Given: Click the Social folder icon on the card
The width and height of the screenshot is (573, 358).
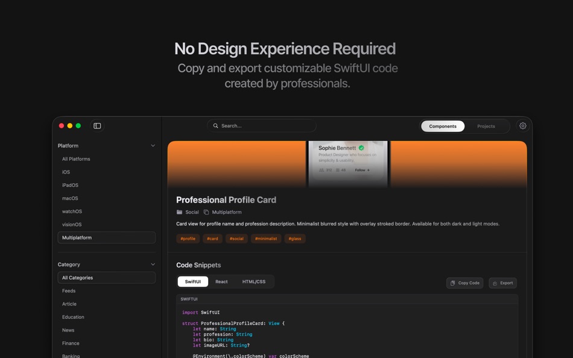Looking at the screenshot, I should click(x=179, y=212).
